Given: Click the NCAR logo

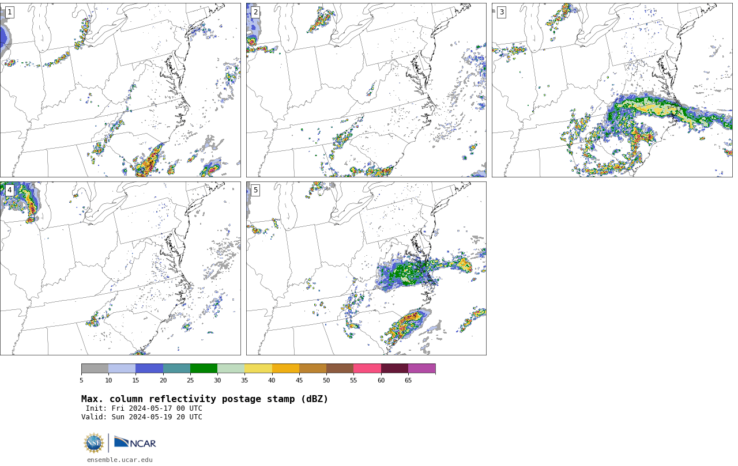Looking at the screenshot, I should [x=135, y=442].
